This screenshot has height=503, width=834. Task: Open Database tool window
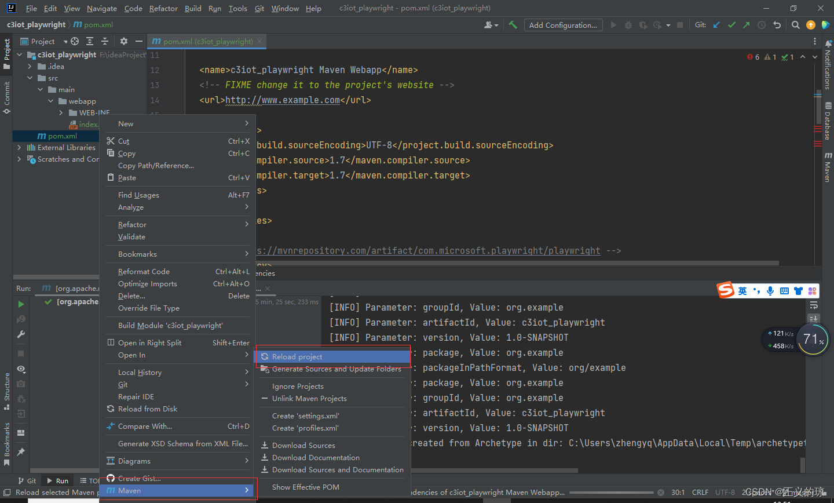828,122
